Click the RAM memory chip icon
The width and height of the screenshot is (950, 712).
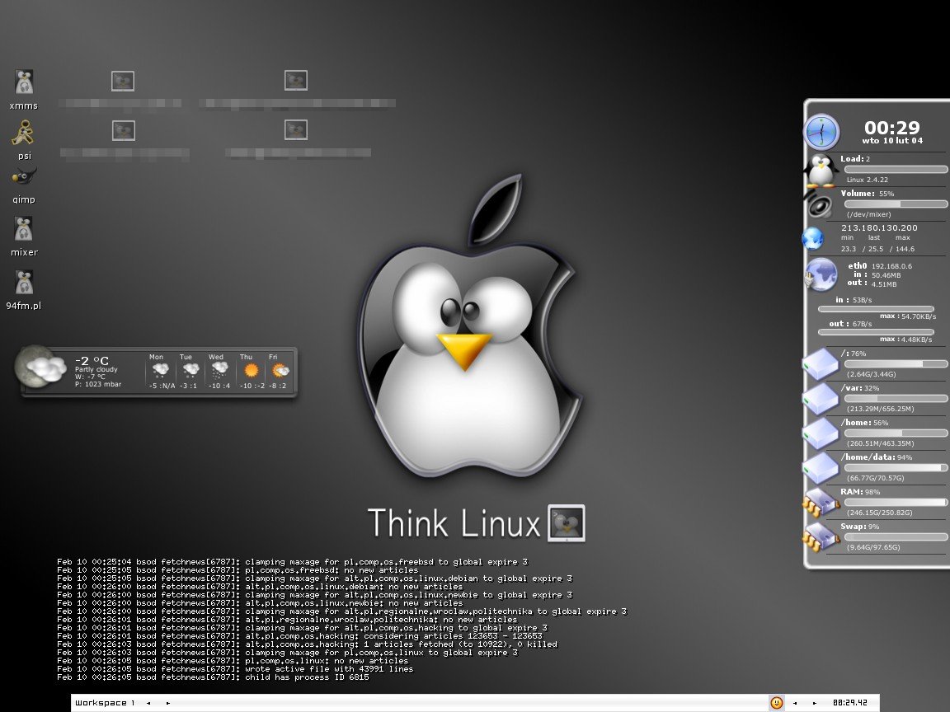(821, 503)
